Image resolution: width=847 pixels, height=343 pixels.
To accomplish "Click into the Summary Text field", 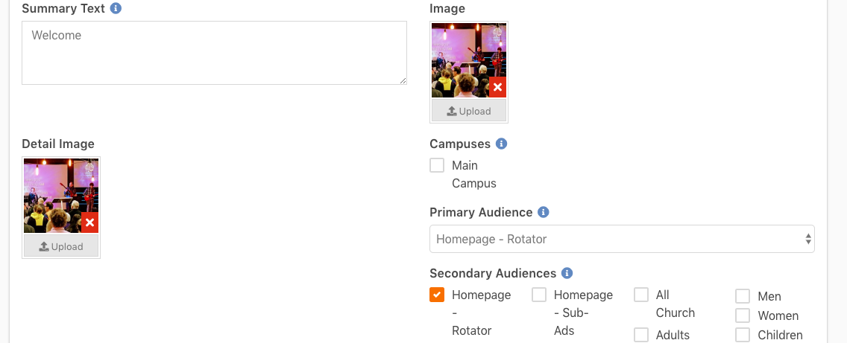I will [x=214, y=53].
